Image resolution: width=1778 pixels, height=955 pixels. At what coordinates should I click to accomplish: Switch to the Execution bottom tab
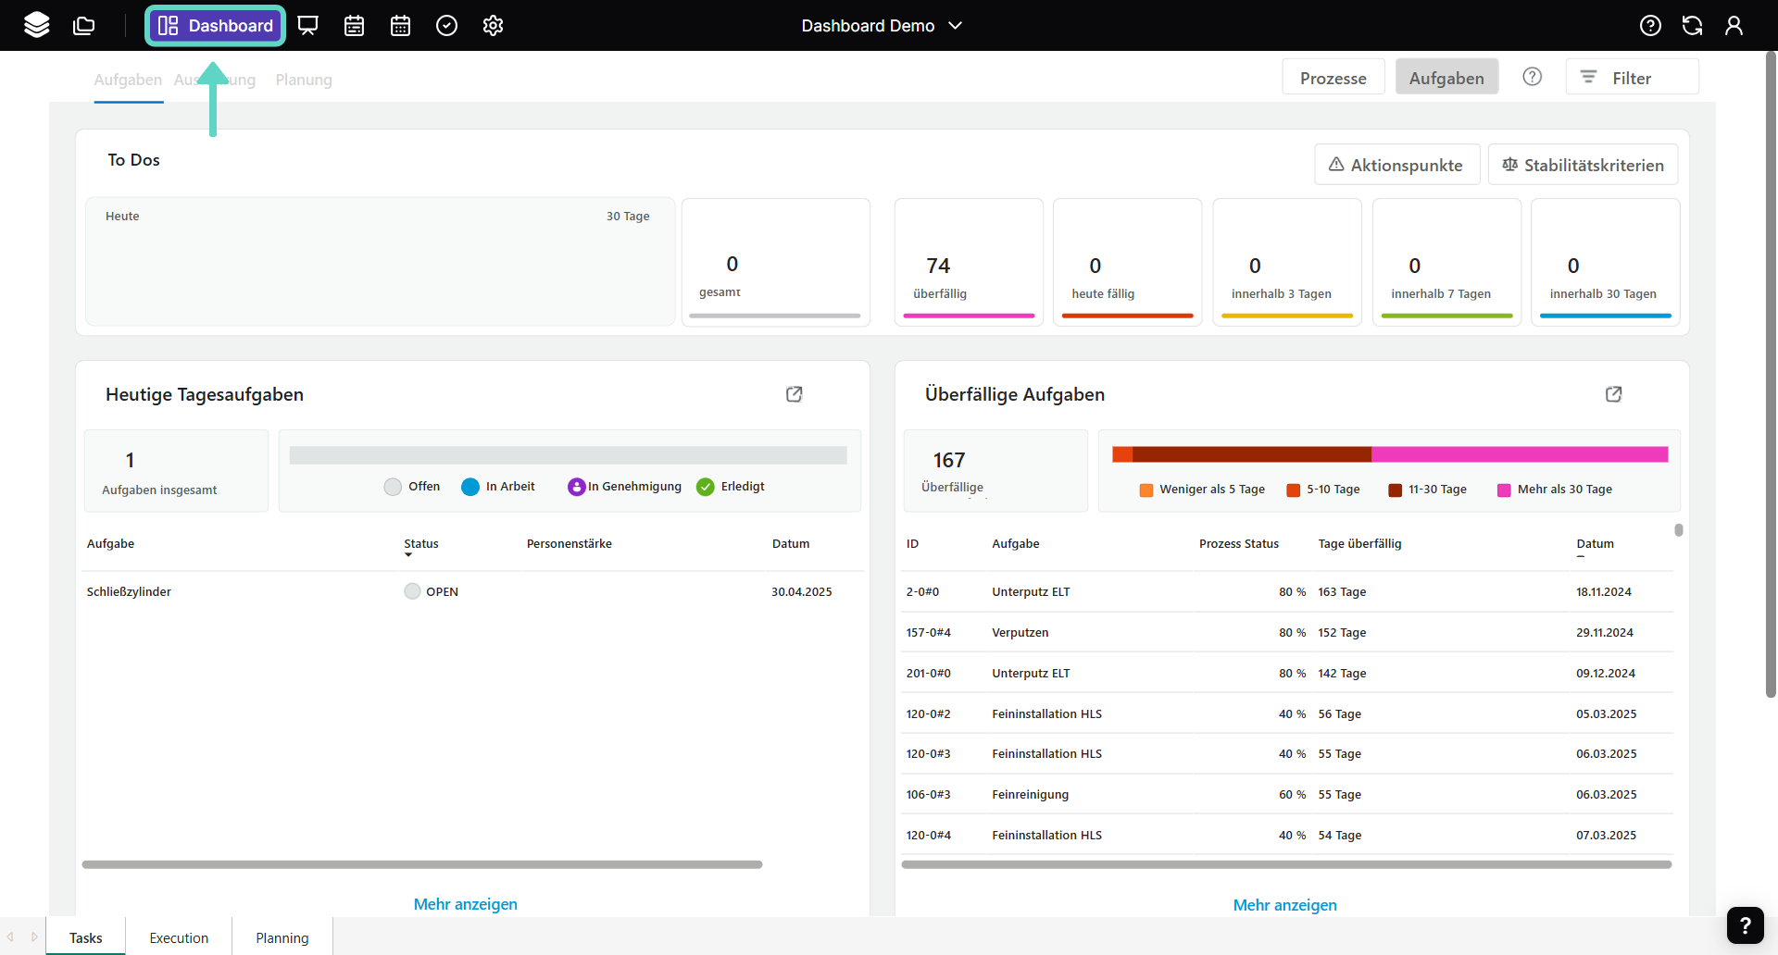coord(179,937)
